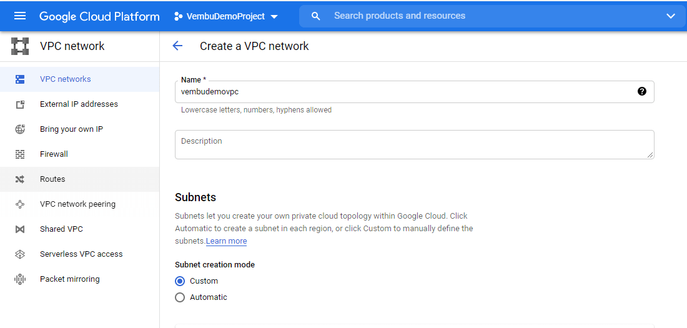Click the Subnet creation mode label

pyautogui.click(x=215, y=265)
